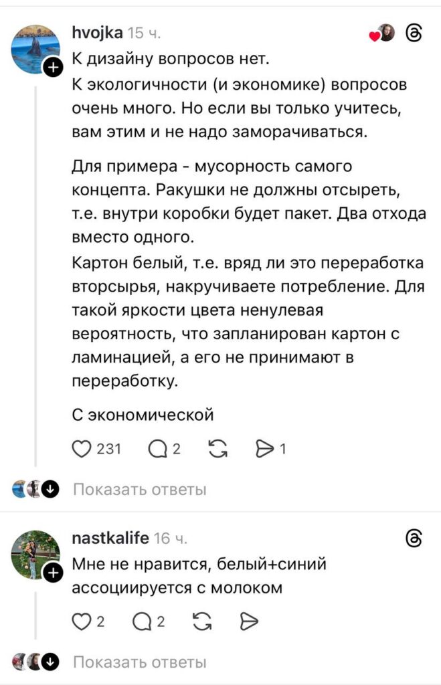Like the hvojka comment

[x=82, y=450]
